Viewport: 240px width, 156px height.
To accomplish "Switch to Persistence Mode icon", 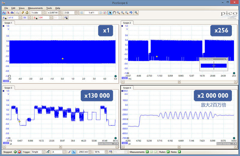I will click(x=8, y=13).
